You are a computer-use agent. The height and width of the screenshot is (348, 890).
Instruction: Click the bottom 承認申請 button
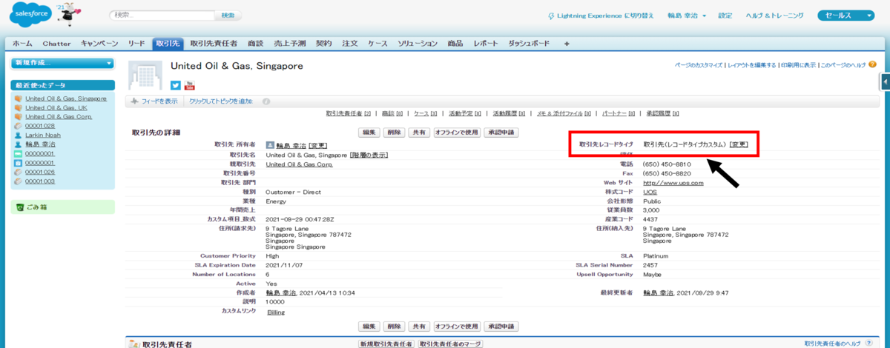tap(501, 326)
